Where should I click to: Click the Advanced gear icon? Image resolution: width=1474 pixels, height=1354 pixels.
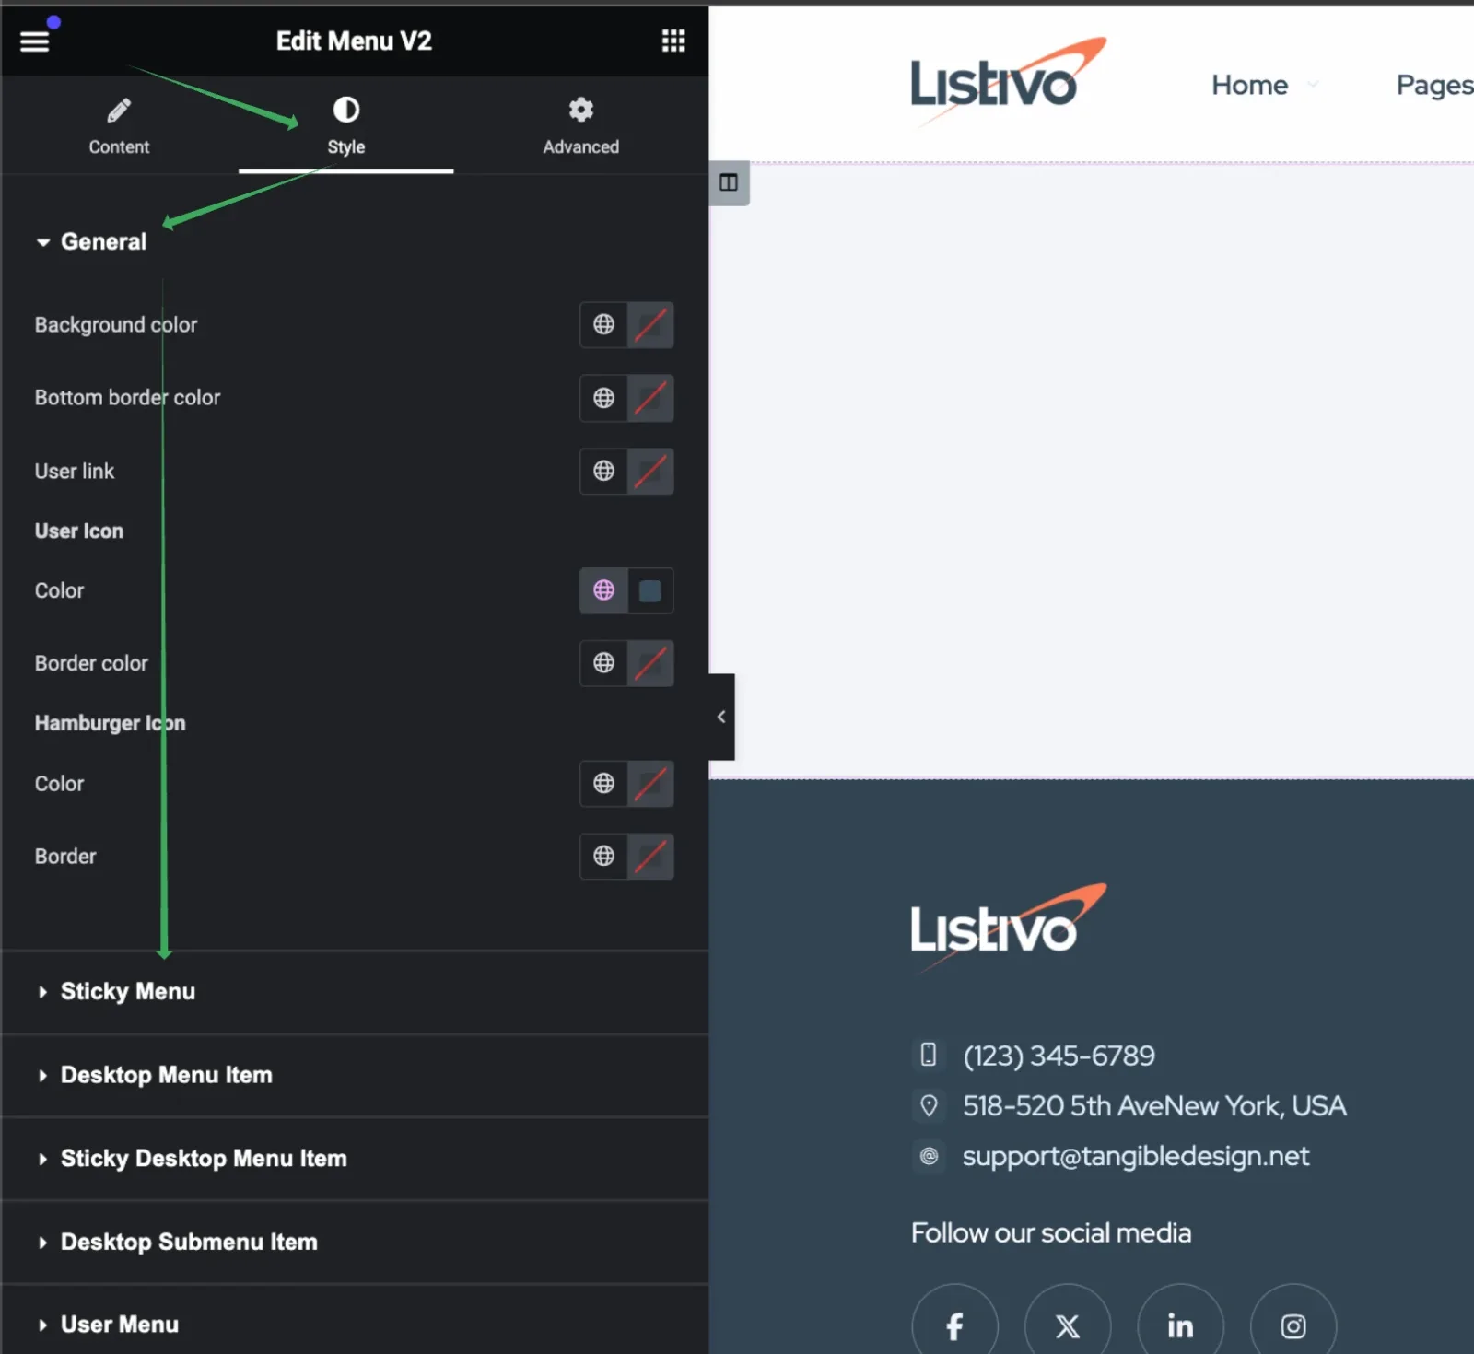580,110
